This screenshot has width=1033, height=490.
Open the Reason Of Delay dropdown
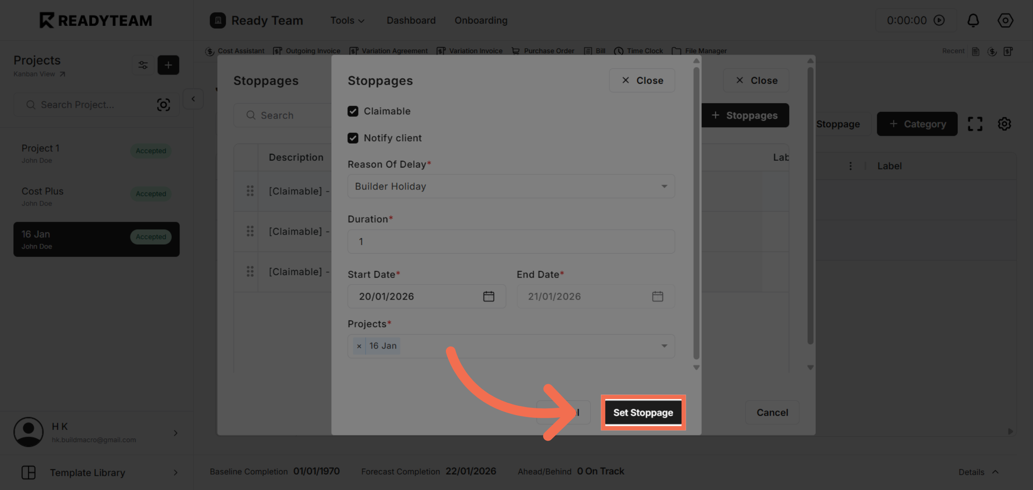[x=664, y=186]
